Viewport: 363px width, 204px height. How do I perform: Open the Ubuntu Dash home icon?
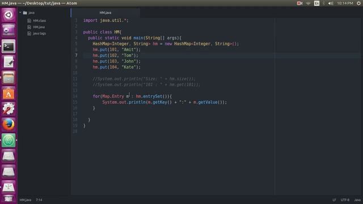click(9, 15)
